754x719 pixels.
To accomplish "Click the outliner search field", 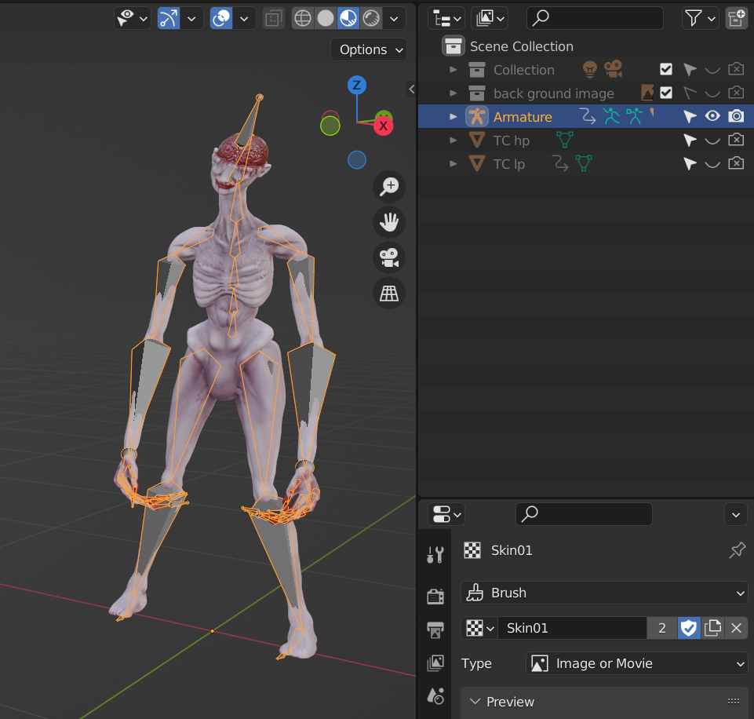I will coord(596,18).
